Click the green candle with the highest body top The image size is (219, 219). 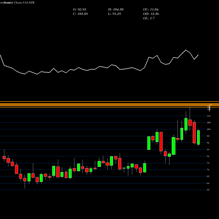(x=186, y=124)
